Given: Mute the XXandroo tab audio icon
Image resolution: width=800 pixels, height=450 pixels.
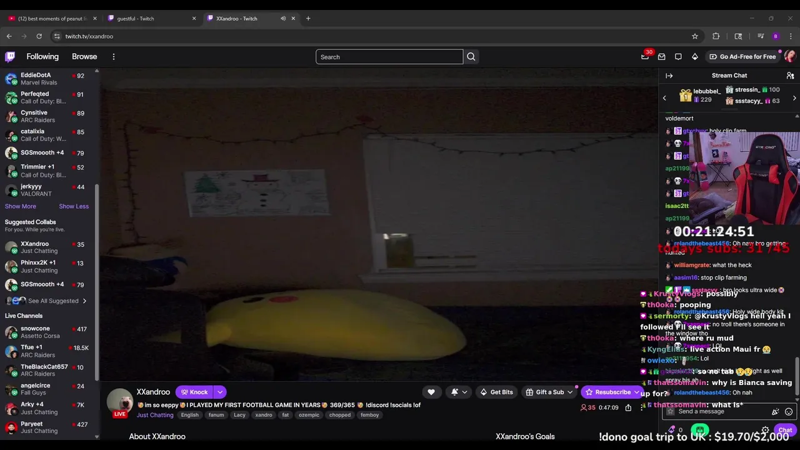Looking at the screenshot, I should click(283, 18).
